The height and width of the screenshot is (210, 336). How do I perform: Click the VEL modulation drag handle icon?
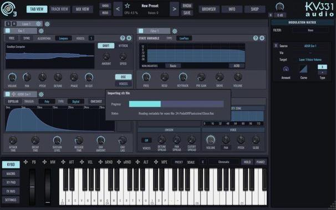[x=82, y=162]
